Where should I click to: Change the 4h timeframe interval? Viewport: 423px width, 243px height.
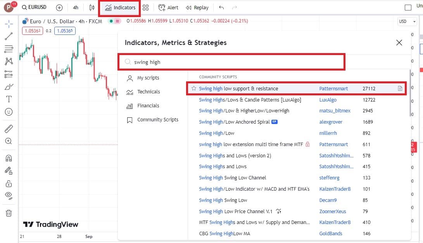click(76, 7)
